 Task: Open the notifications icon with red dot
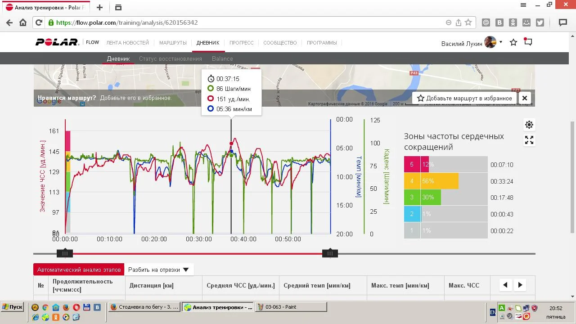pyautogui.click(x=528, y=42)
